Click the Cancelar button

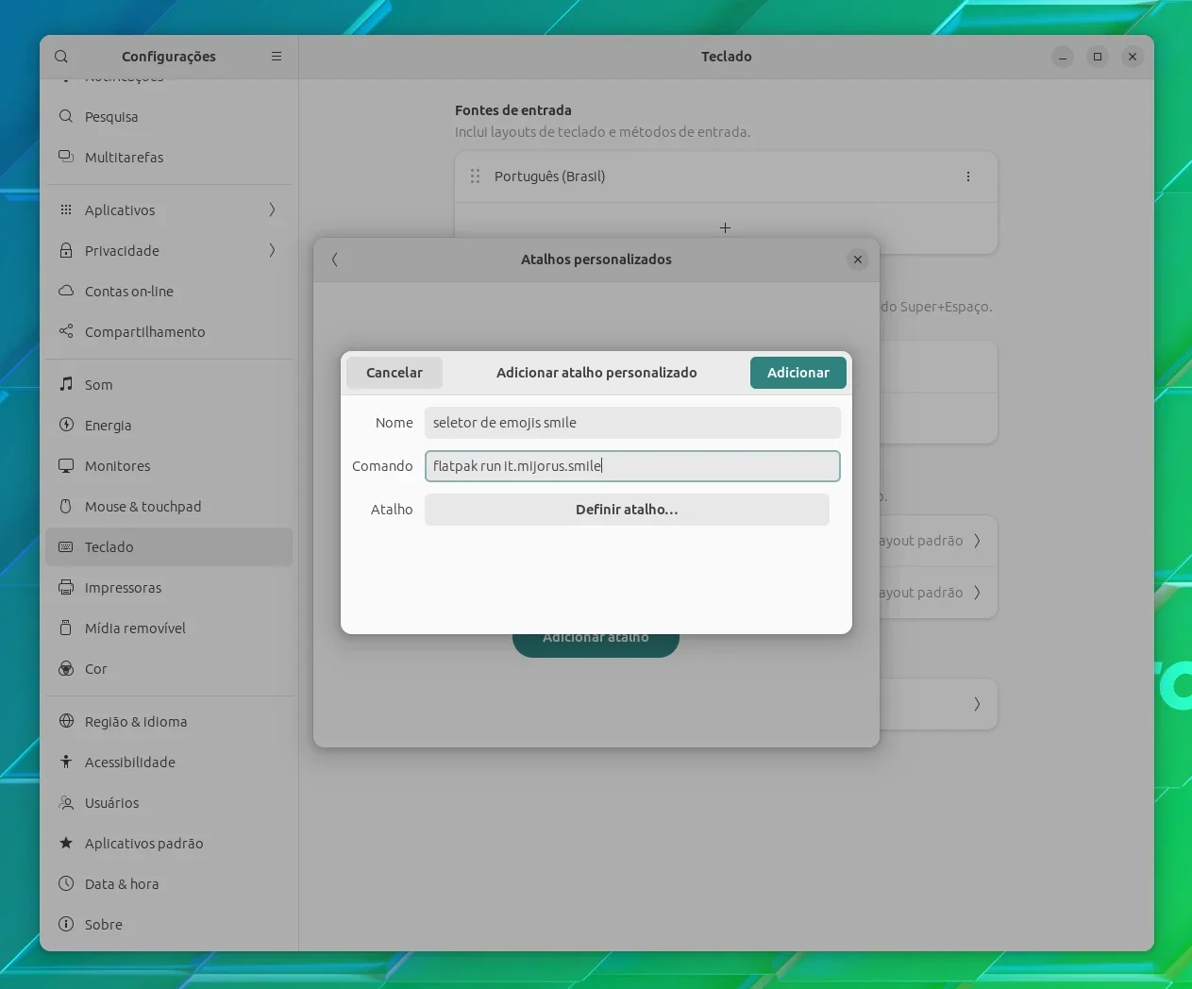[395, 373]
